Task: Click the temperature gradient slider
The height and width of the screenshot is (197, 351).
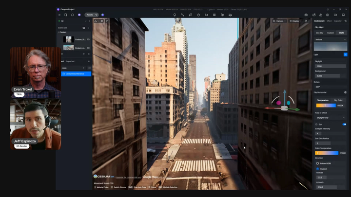Action: tap(326, 106)
